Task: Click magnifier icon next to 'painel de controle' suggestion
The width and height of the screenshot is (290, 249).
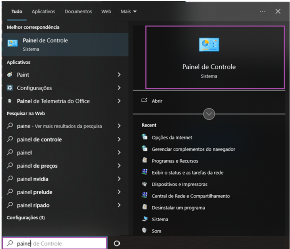Action: [10, 139]
